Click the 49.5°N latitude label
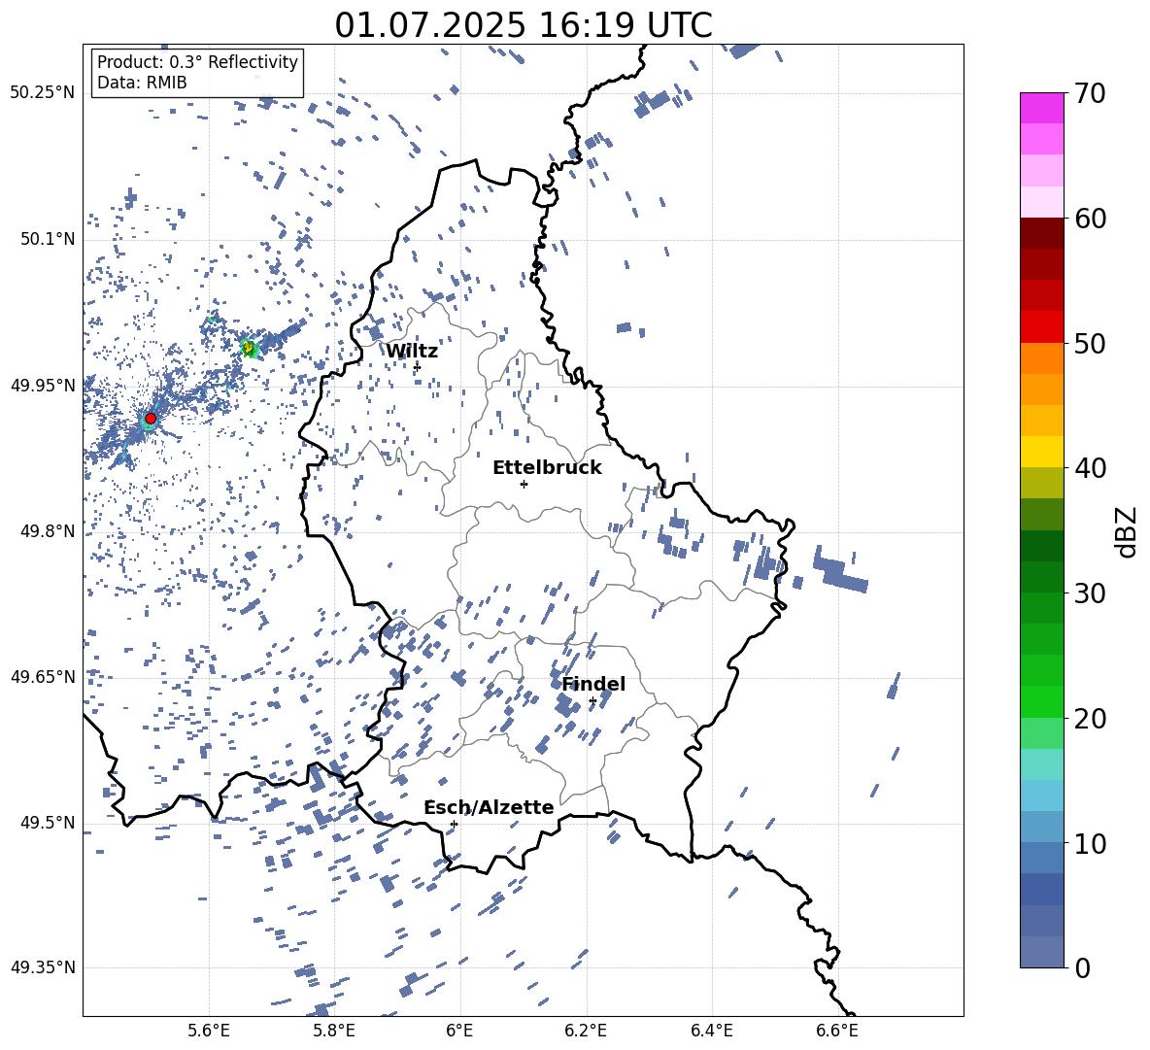 (47, 822)
